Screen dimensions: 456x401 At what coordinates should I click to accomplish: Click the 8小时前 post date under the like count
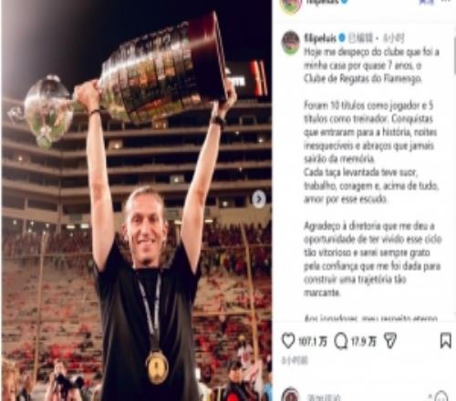pyautogui.click(x=295, y=360)
